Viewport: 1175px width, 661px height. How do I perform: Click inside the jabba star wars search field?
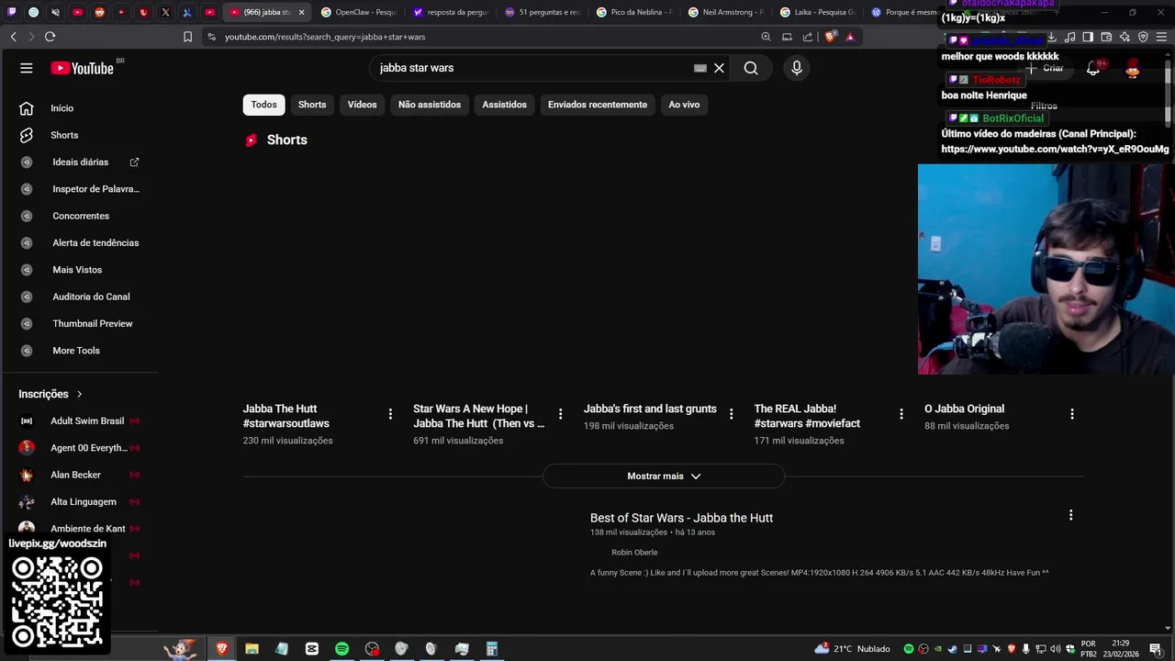coord(532,68)
